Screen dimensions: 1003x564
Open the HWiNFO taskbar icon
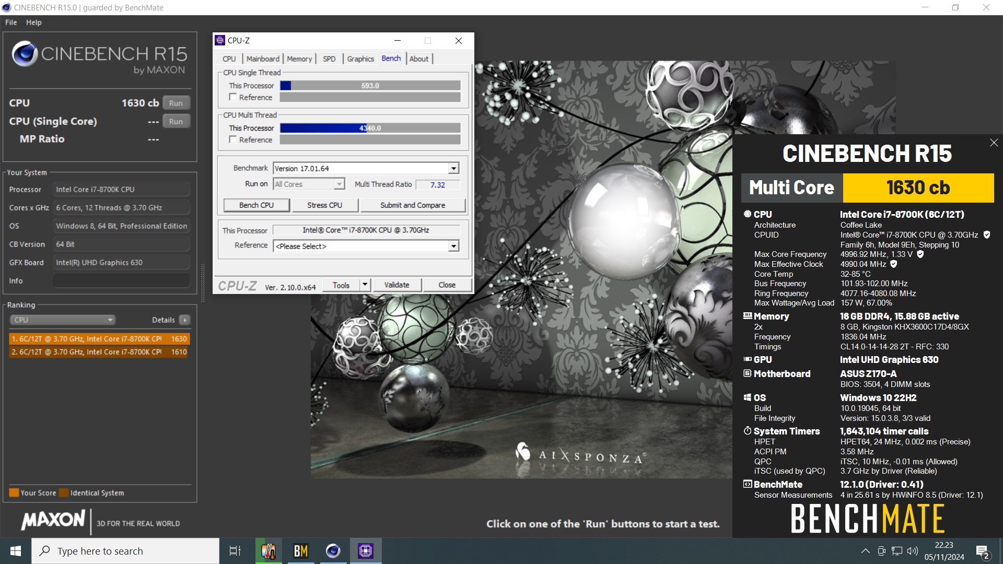(x=269, y=551)
